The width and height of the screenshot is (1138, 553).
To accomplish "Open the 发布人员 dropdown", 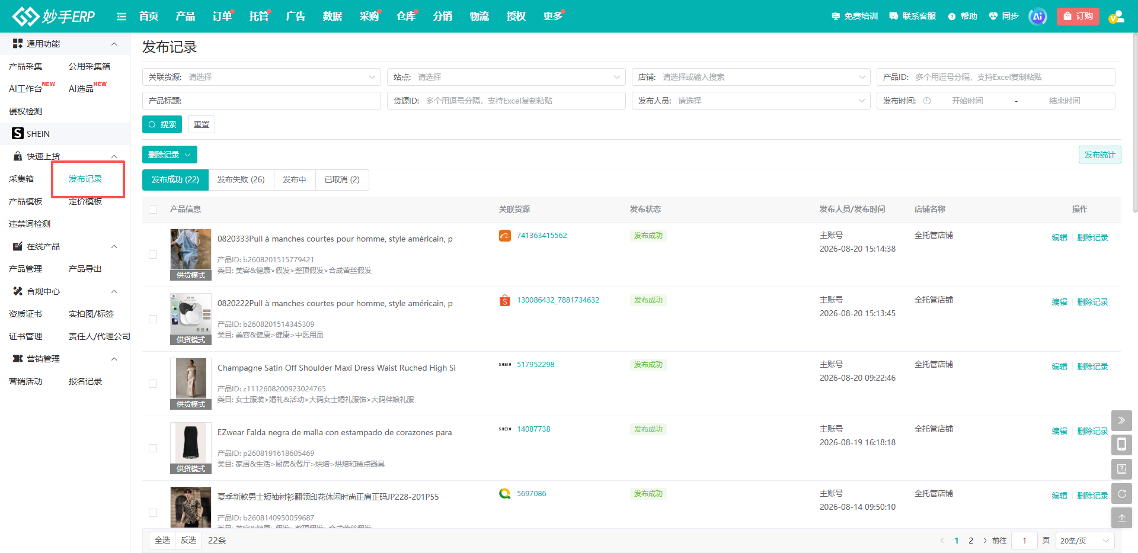I will pos(751,101).
